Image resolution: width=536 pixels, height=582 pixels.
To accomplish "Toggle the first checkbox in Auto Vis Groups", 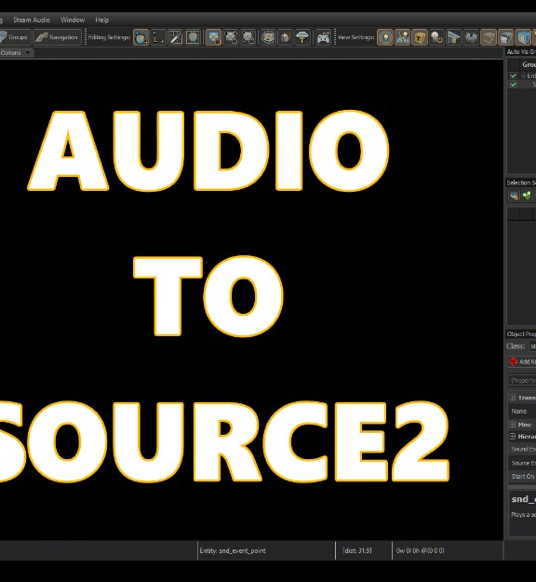I will click(x=514, y=75).
